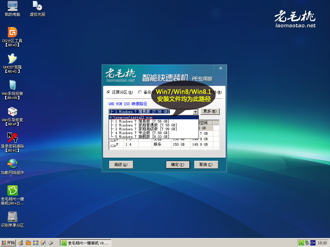Open the folder-search quick-launch icon

(28, 243)
